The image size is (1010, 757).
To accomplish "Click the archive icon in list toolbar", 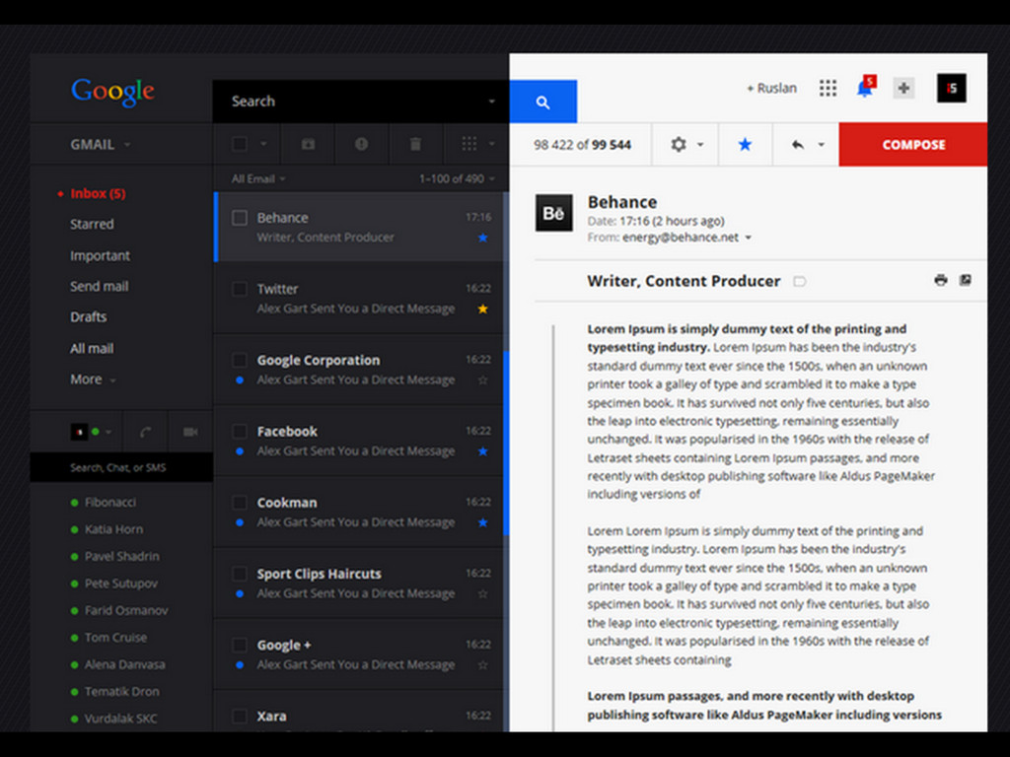I will tap(308, 144).
